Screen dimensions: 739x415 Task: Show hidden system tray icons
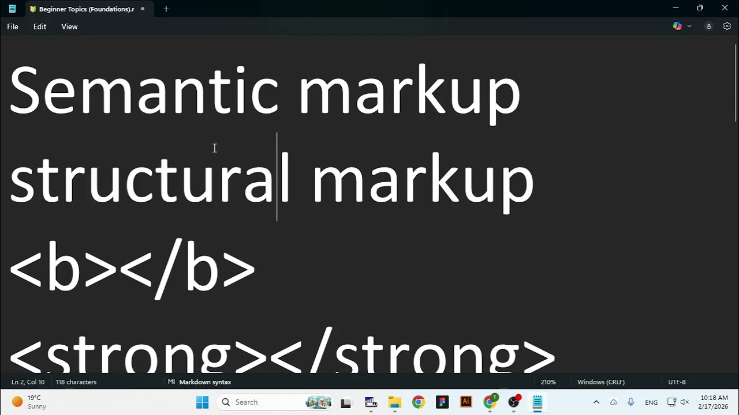coord(596,402)
